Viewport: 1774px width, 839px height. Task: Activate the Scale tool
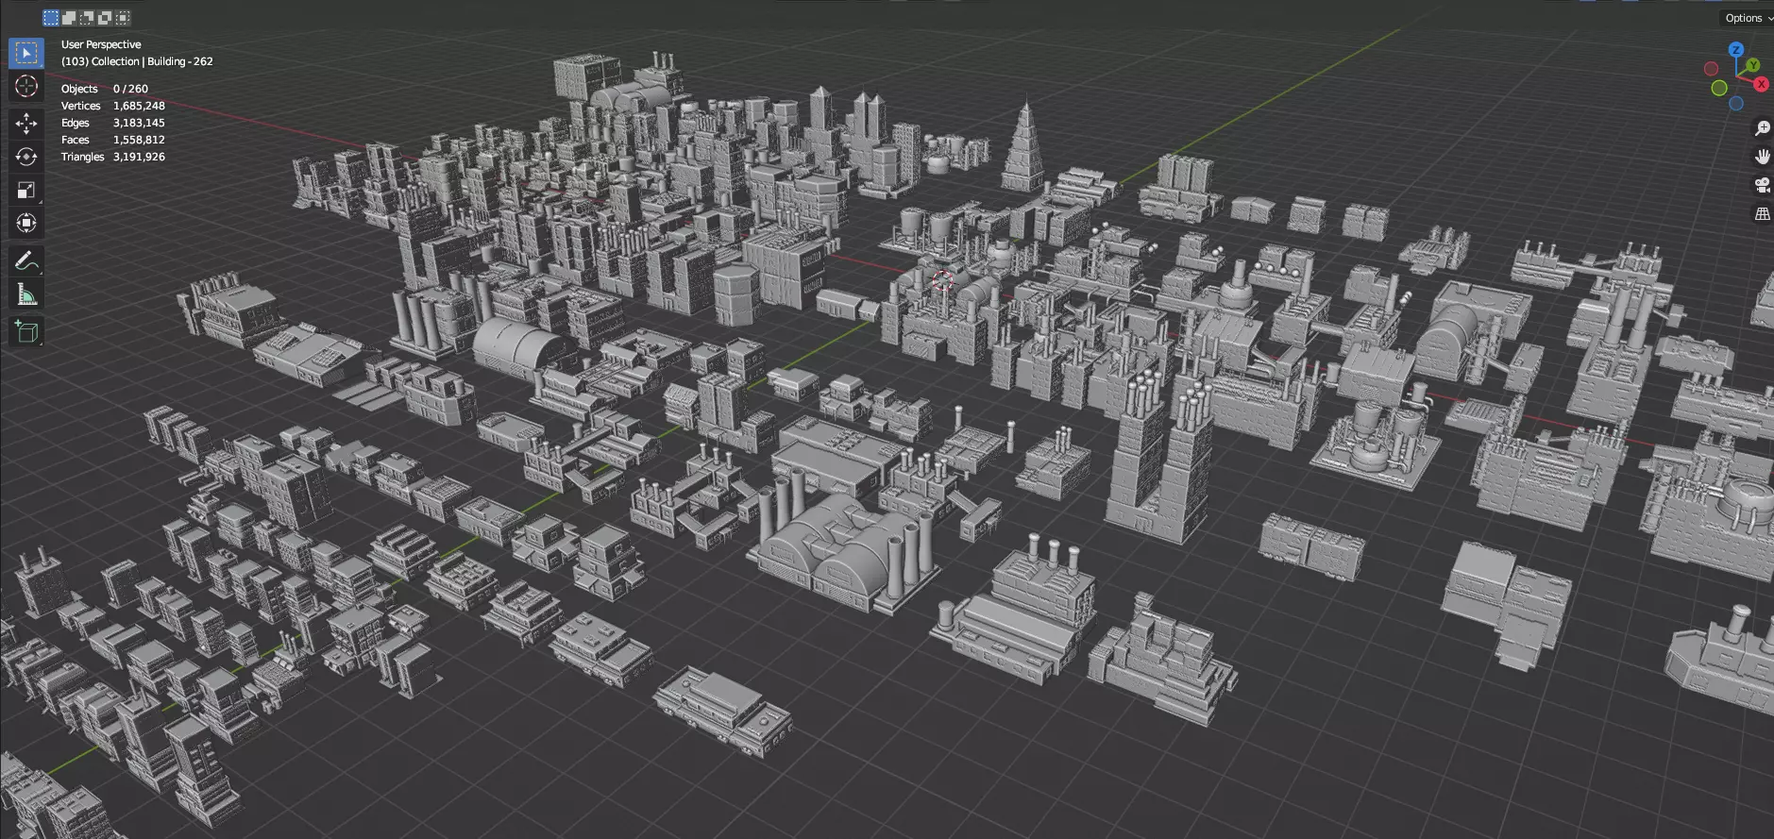tap(26, 190)
